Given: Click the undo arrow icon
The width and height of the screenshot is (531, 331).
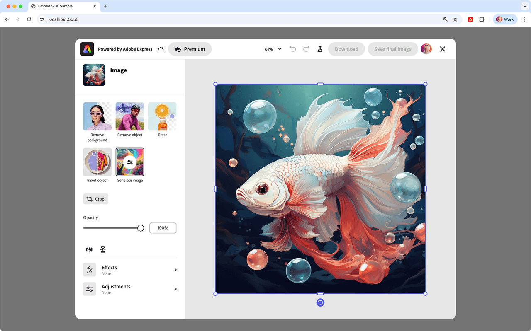Looking at the screenshot, I should pyautogui.click(x=293, y=49).
